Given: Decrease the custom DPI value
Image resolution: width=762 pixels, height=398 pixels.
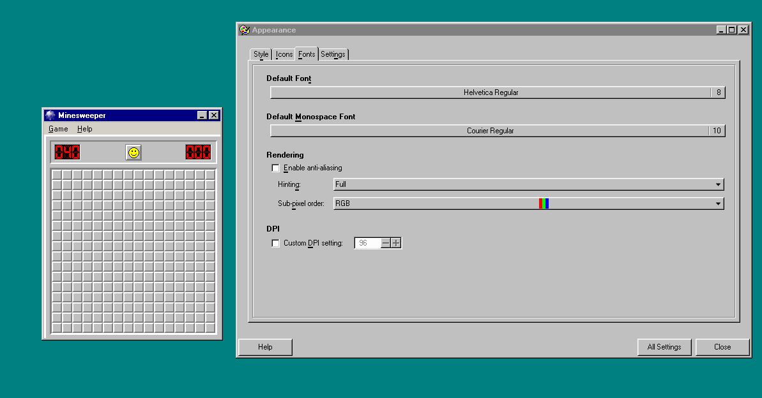Looking at the screenshot, I should [386, 243].
